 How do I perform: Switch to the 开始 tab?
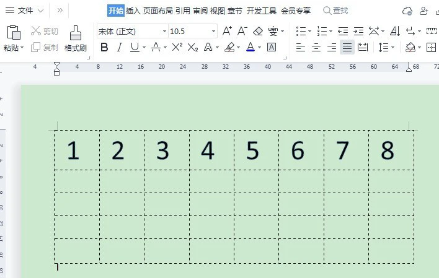(x=116, y=11)
